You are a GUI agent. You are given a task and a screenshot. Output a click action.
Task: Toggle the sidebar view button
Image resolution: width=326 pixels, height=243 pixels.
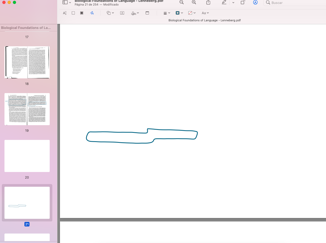[x=65, y=2]
